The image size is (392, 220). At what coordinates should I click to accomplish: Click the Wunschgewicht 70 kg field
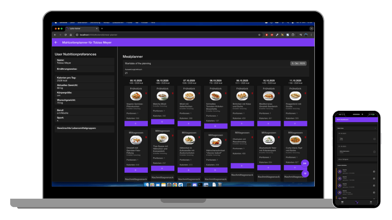pos(85,101)
